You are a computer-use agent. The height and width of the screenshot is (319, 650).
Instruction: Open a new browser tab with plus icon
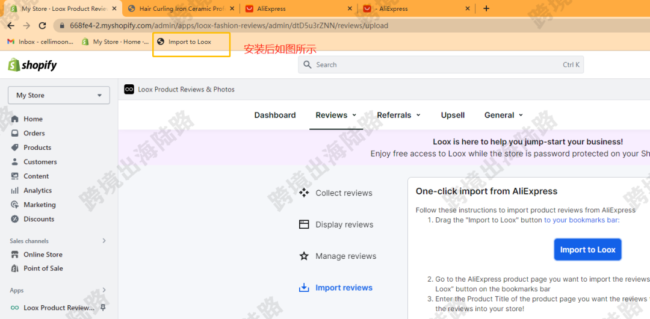pyautogui.click(x=486, y=8)
